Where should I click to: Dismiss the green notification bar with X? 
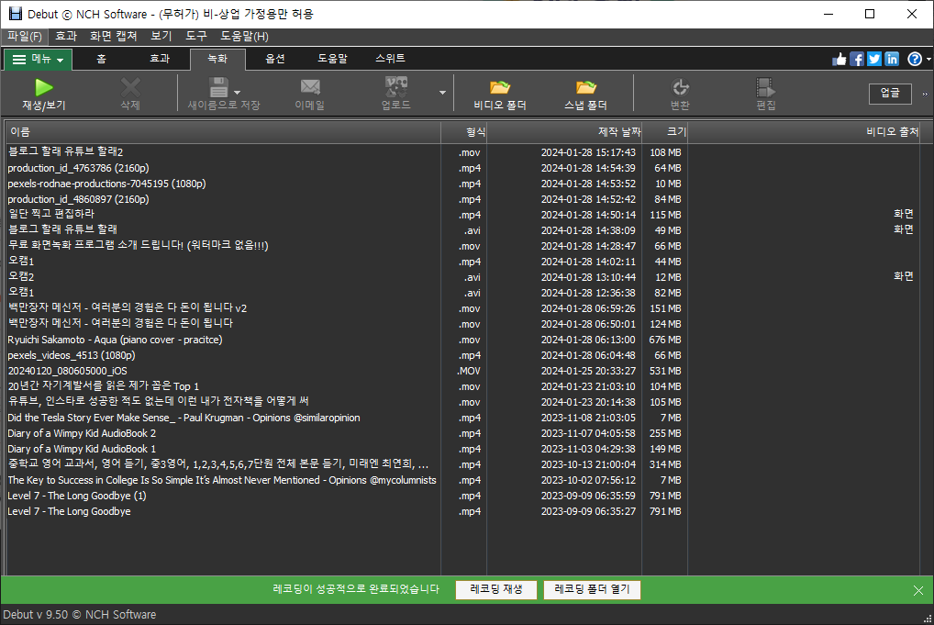tap(917, 590)
